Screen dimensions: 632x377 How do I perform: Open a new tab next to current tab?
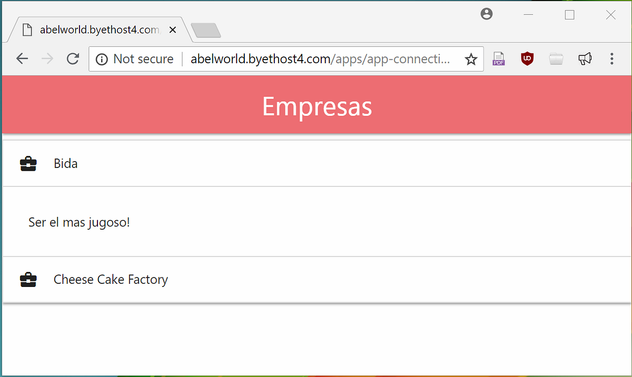pyautogui.click(x=206, y=30)
